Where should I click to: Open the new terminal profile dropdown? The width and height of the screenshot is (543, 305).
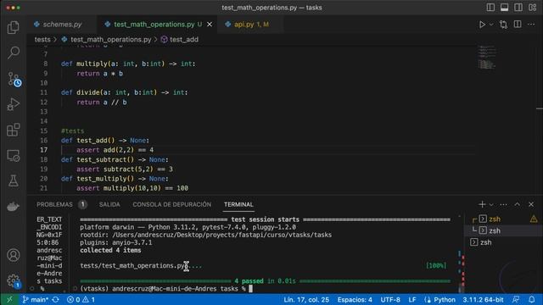[491, 205]
